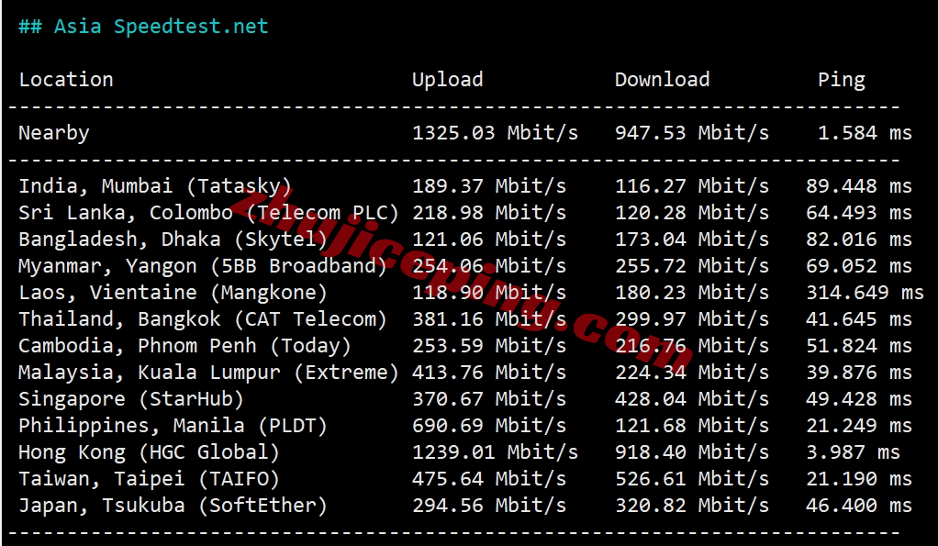Click the "Upload" column header
938x546 pixels.
coord(448,80)
